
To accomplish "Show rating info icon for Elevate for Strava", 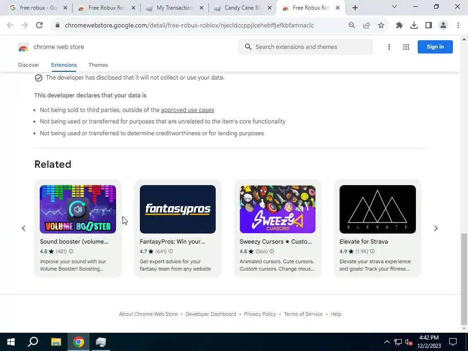I will (372, 251).
